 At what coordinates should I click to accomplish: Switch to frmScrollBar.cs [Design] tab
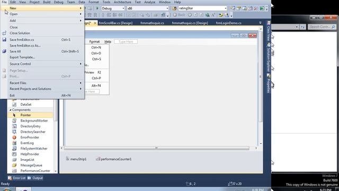[115, 23]
